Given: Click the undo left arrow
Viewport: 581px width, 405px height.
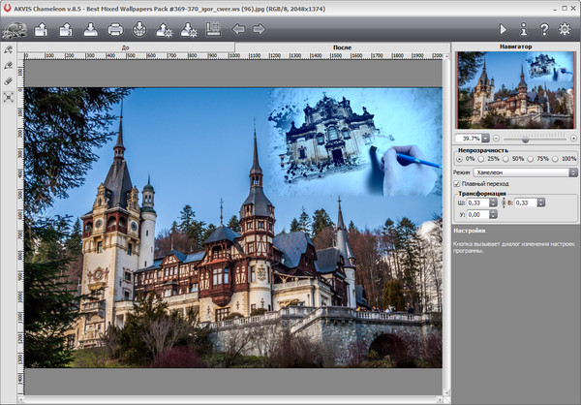Looking at the screenshot, I should pos(239,29).
